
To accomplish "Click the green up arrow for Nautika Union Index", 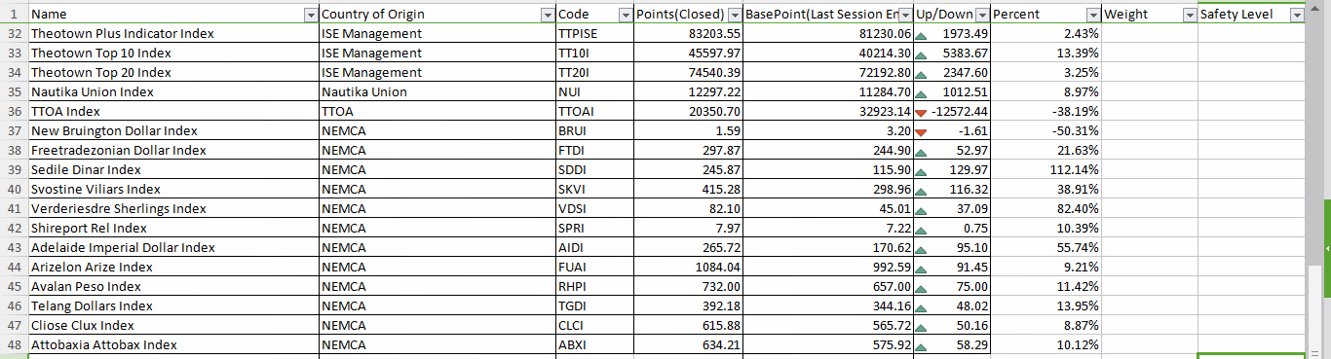I will 921,92.
